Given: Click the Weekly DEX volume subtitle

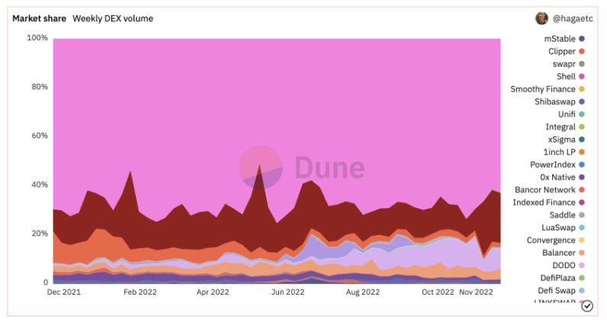Looking at the screenshot, I should coord(113,18).
